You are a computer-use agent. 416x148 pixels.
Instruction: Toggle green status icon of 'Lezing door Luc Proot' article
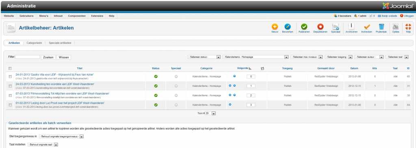156,105
